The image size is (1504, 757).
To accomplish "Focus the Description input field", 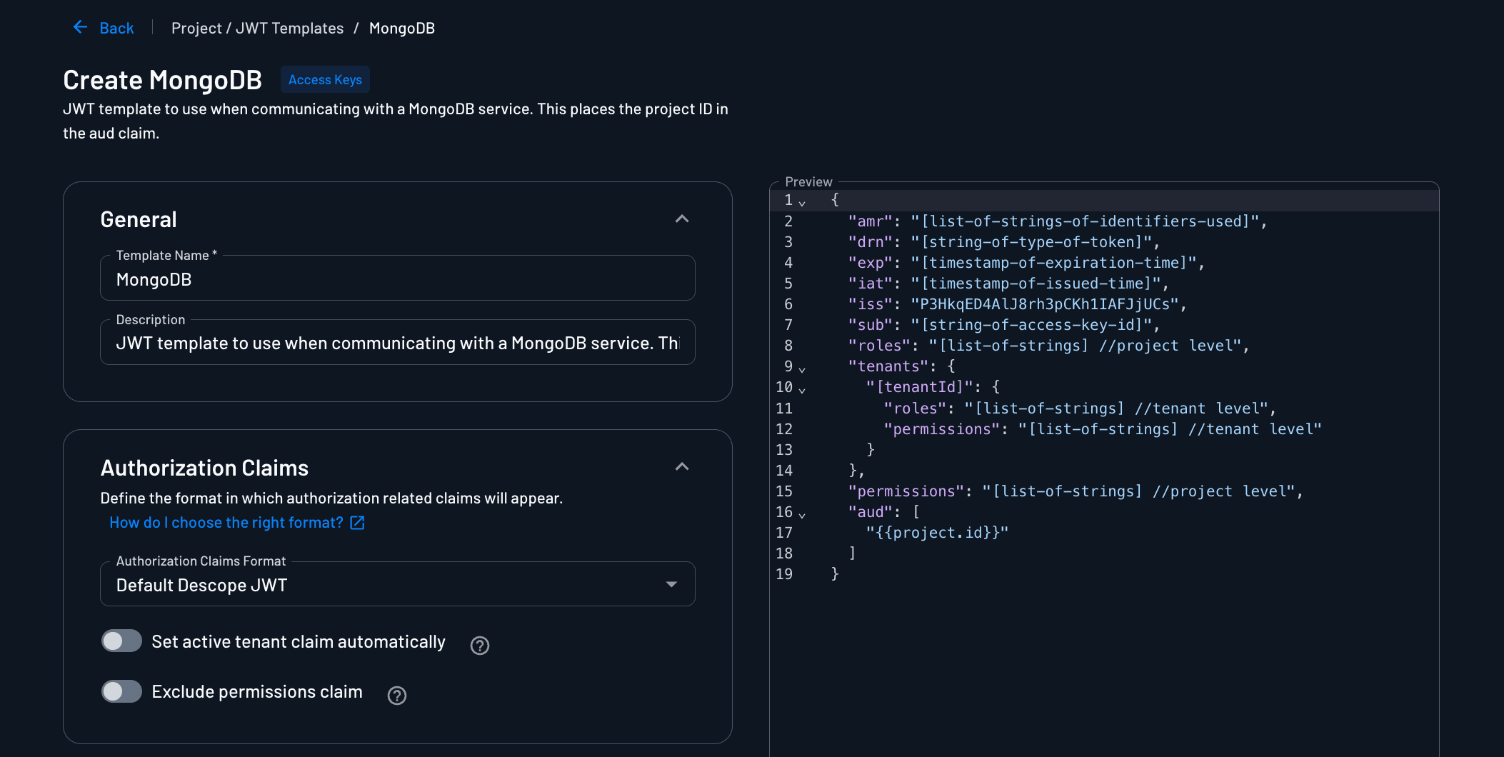I will (x=397, y=343).
